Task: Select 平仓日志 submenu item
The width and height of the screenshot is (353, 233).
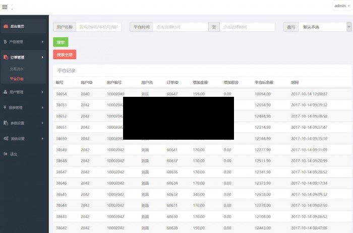Action: [17, 79]
